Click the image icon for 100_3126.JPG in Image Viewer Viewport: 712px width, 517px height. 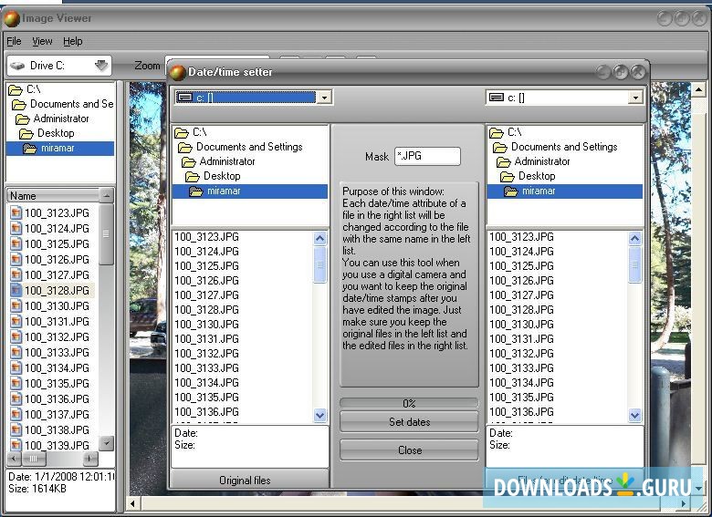coord(16,259)
